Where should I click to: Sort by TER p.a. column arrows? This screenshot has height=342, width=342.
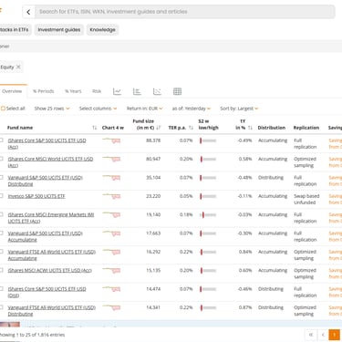click(191, 128)
